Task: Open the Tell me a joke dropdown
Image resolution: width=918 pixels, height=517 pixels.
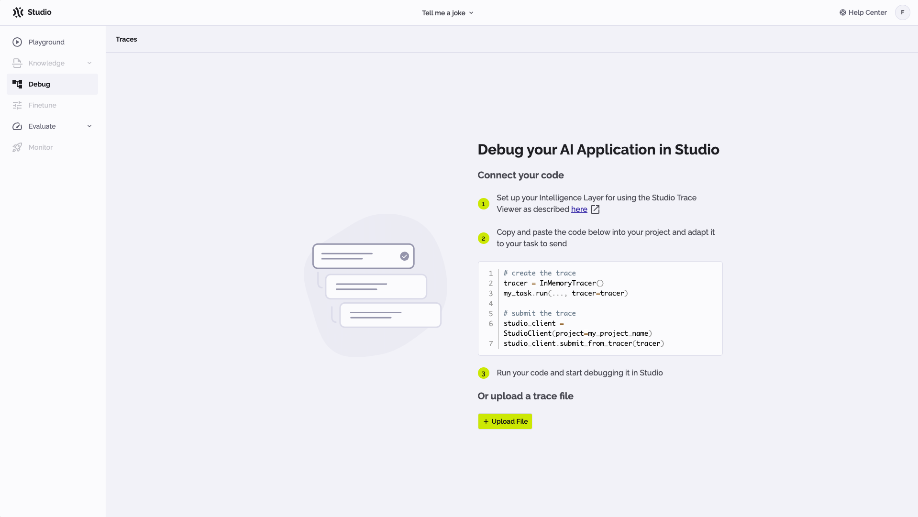Action: tap(447, 13)
